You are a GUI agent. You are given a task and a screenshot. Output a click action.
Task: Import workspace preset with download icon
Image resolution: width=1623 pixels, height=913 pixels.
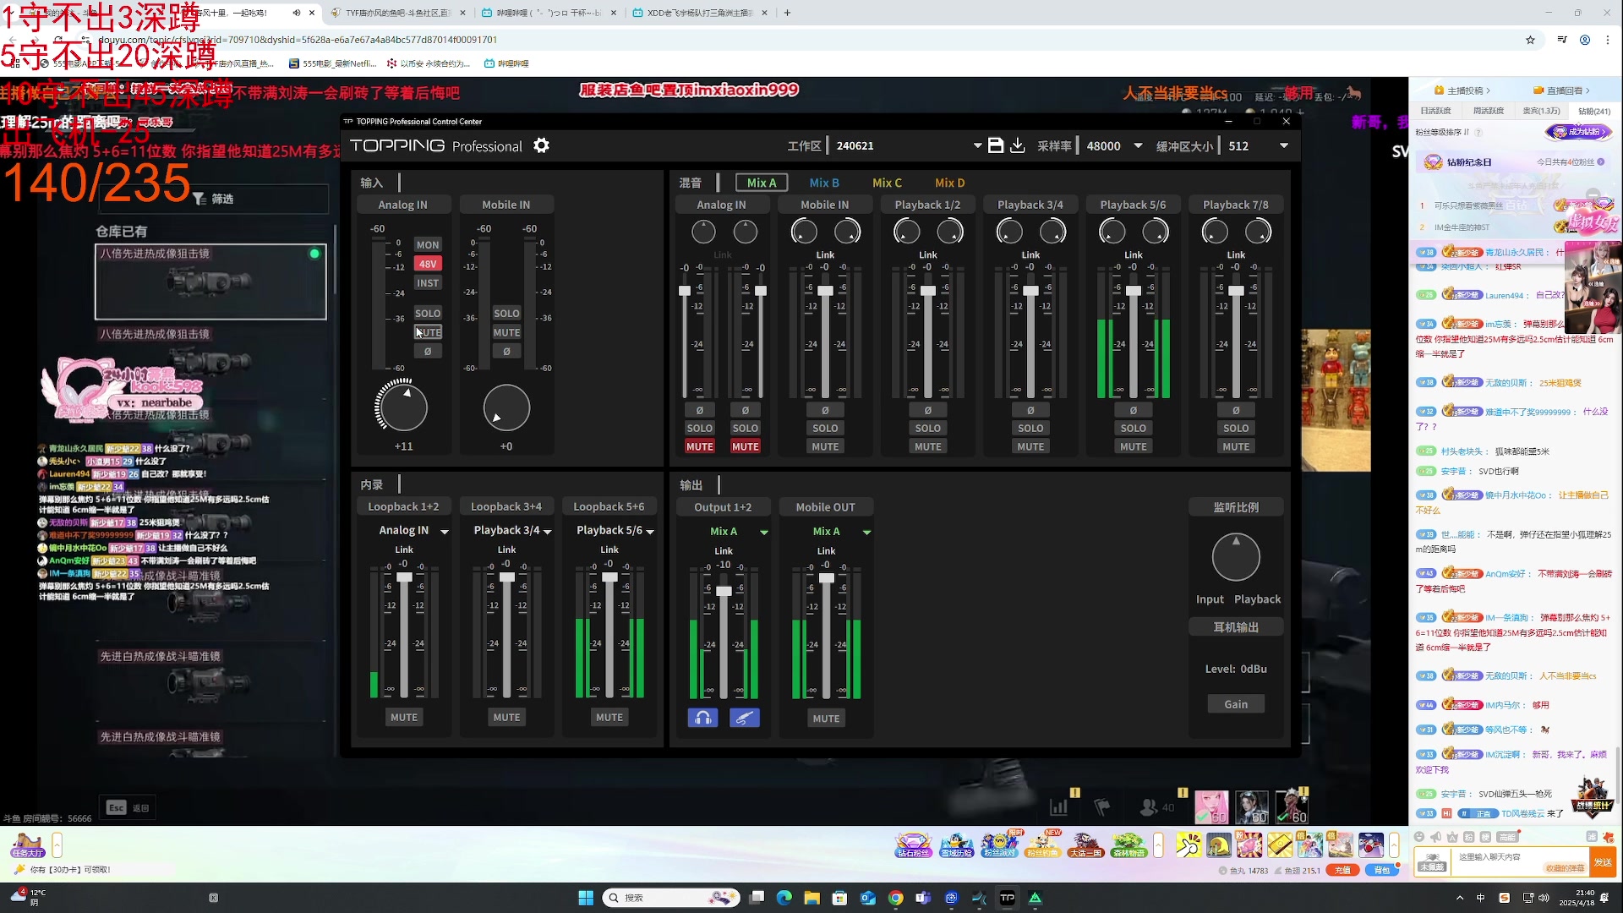pos(1018,145)
